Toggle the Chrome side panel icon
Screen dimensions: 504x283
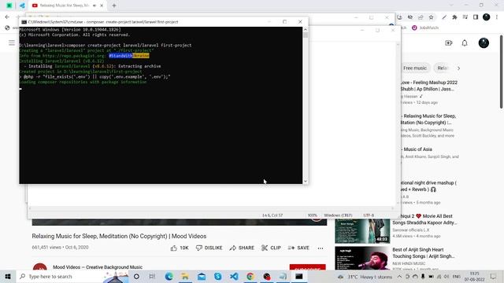pos(476,17)
